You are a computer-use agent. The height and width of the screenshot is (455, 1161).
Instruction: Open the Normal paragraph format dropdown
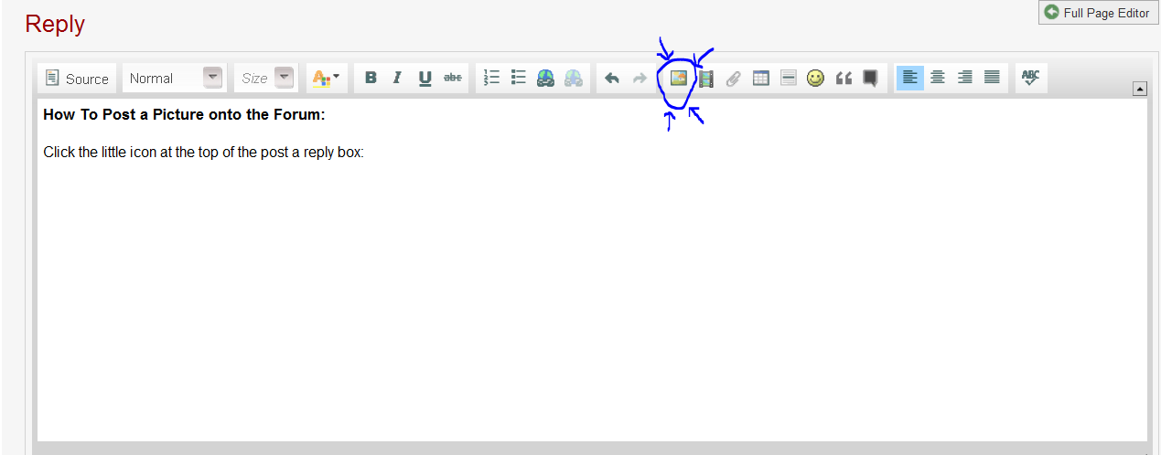click(174, 79)
